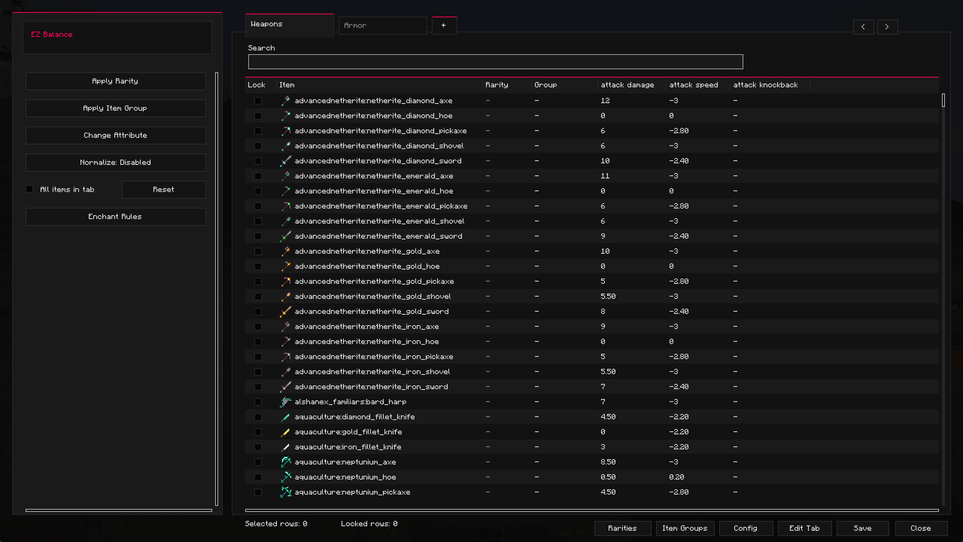
Task: Click the neptunium_axe item icon
Action: [x=286, y=462]
